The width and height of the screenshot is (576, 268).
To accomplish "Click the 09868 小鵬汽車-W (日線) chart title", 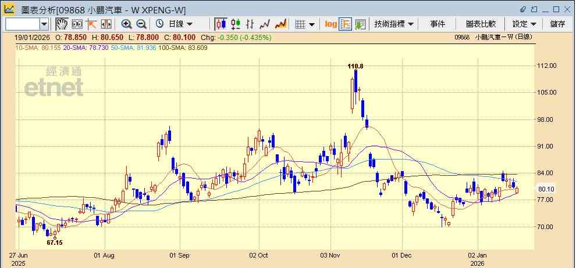I will (493, 37).
